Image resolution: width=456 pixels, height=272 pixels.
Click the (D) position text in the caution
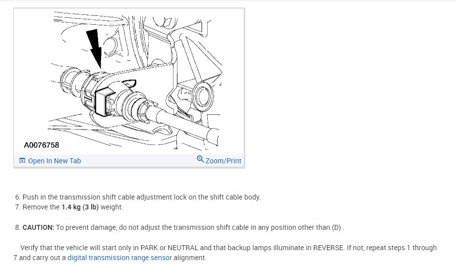336,227
